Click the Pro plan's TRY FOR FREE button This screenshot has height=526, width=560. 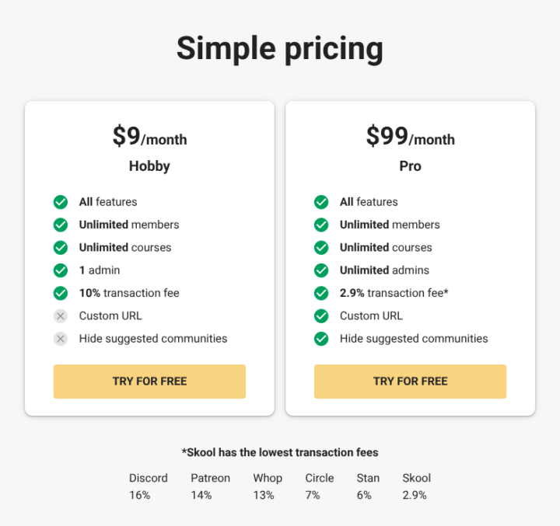coord(410,381)
